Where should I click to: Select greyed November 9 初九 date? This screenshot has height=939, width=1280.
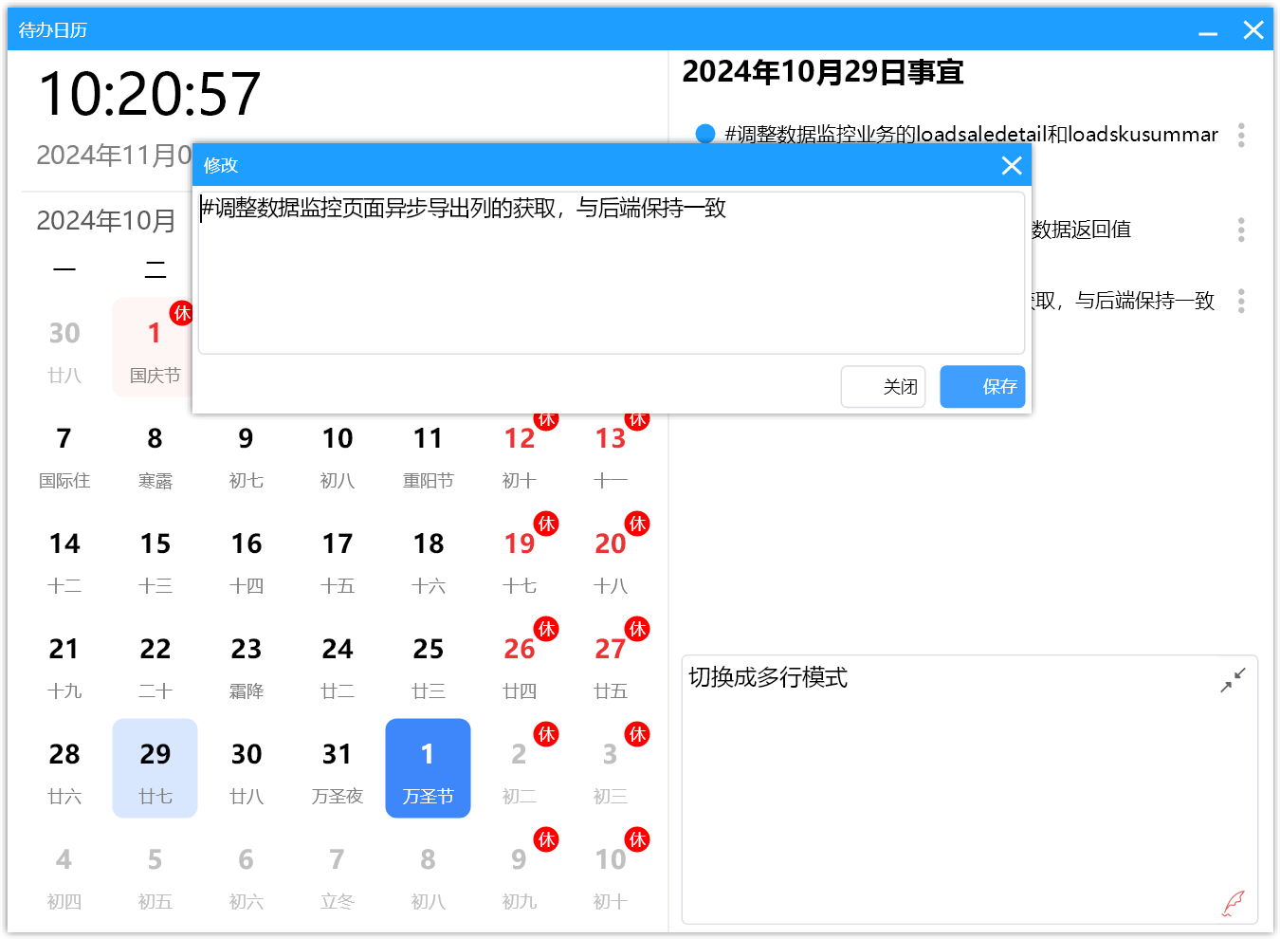520,874
